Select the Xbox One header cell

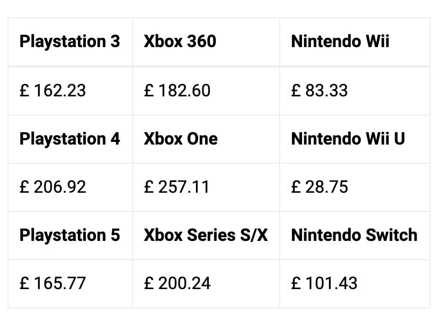point(181,139)
